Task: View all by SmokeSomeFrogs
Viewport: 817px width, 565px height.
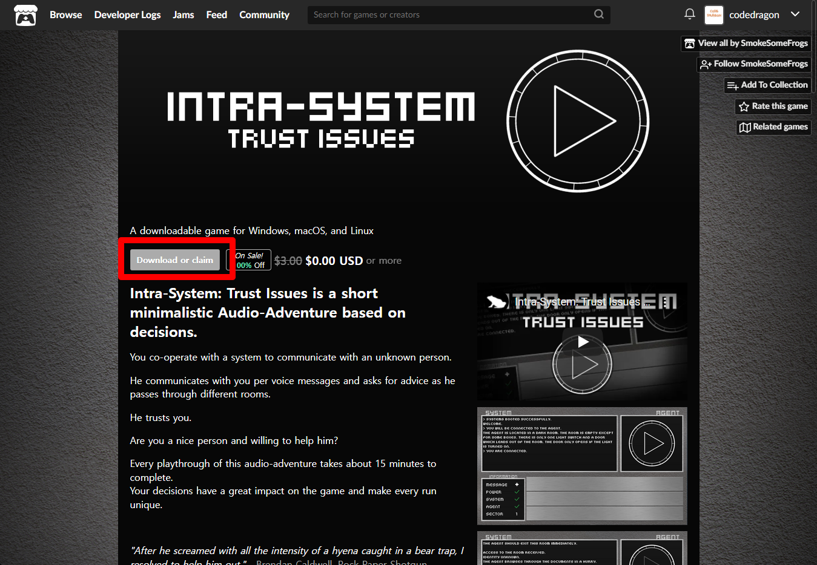Action: pos(746,44)
